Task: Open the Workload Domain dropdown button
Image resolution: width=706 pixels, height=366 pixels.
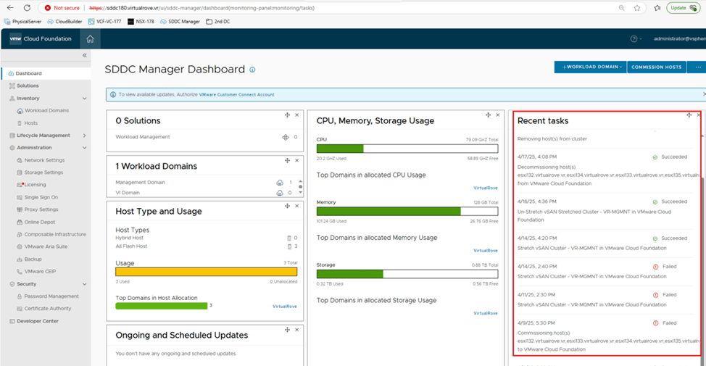Action: click(x=590, y=67)
